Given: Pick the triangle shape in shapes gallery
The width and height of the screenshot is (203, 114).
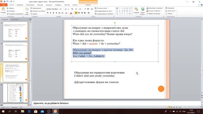Looking at the screenshot, I should point(117,11).
